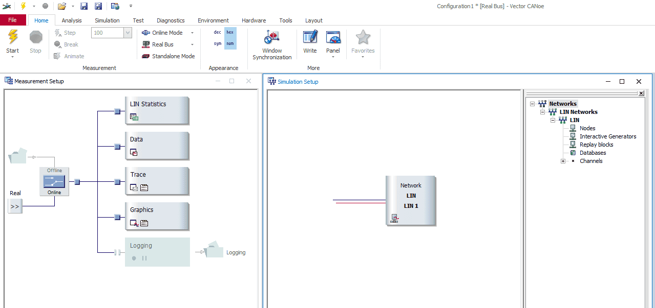Click the Window Synchronization icon
The height and width of the screenshot is (308, 655).
(x=271, y=38)
